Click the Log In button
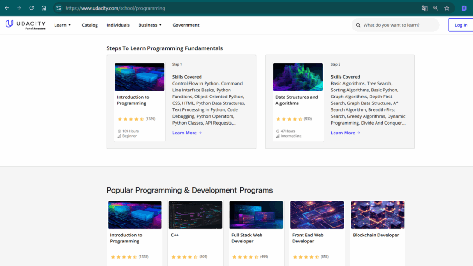Image resolution: width=473 pixels, height=266 pixels. pyautogui.click(x=460, y=25)
